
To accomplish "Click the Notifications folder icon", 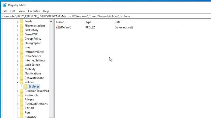I will pyautogui.click(x=22, y=73).
